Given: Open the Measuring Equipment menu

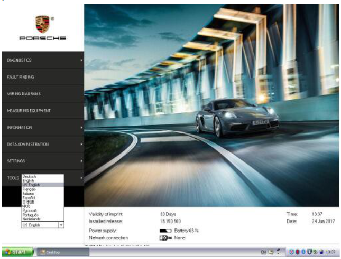Looking at the screenshot, I should point(29,111).
